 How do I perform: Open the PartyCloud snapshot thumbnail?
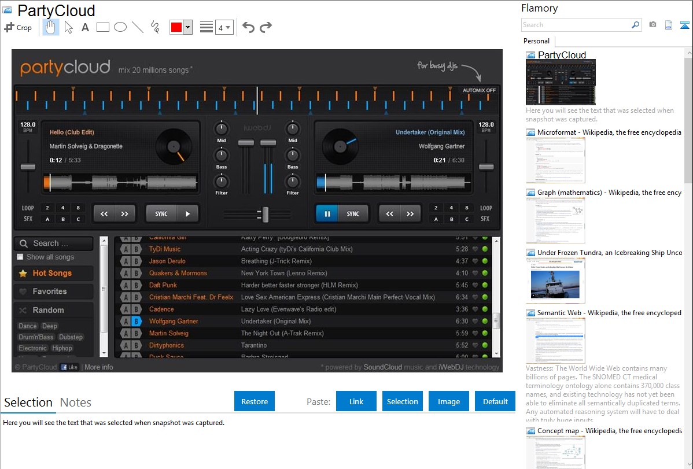561,82
